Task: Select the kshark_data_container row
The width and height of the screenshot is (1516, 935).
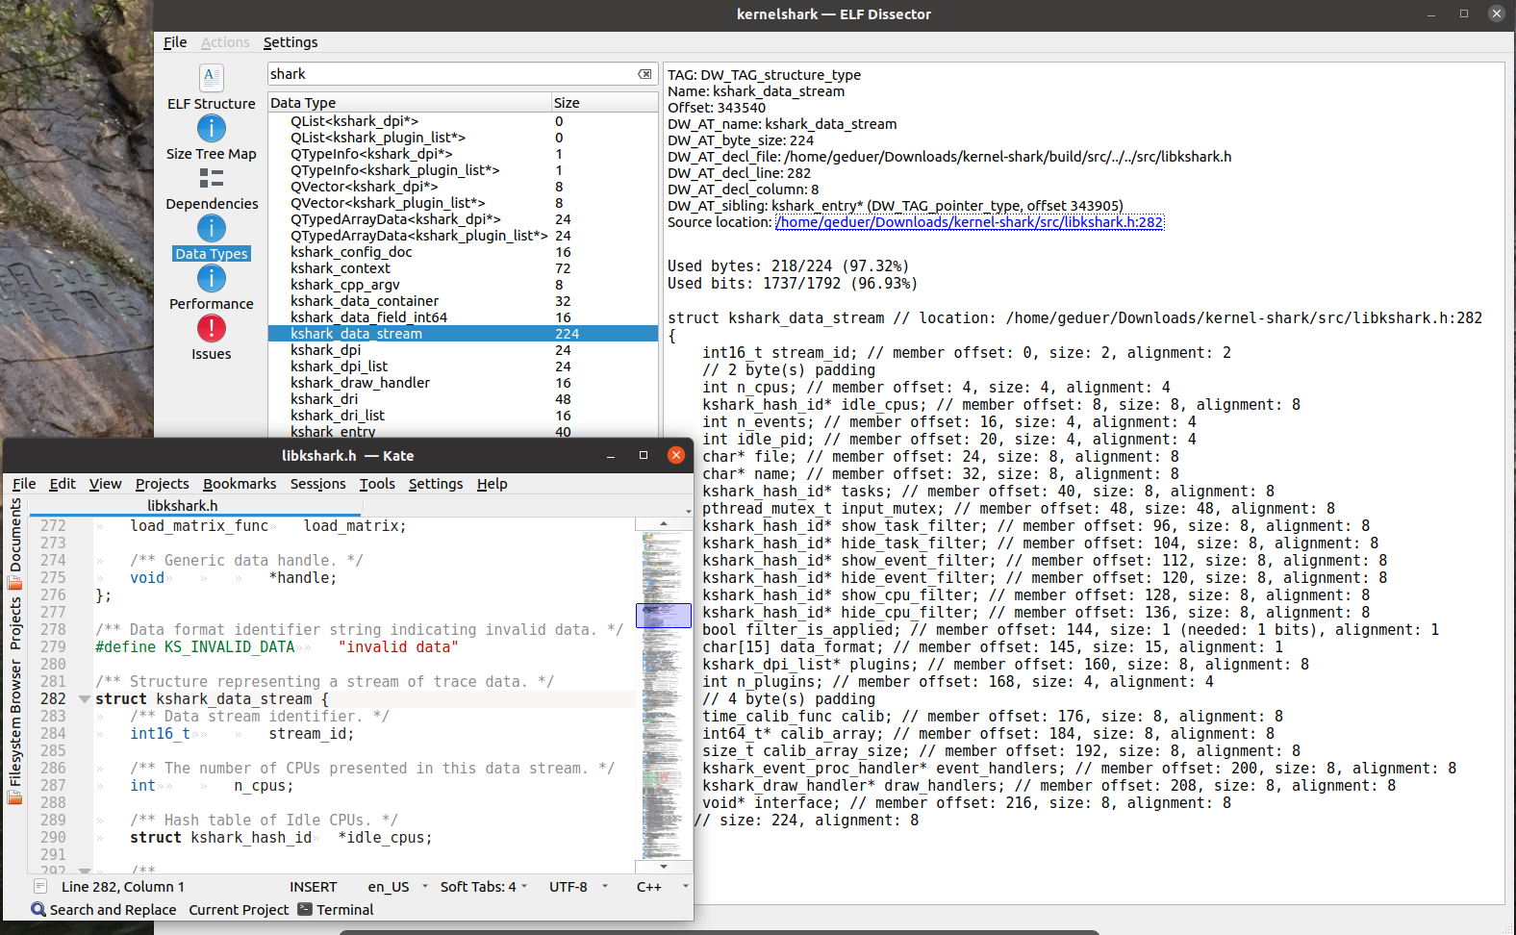Action: coord(463,301)
